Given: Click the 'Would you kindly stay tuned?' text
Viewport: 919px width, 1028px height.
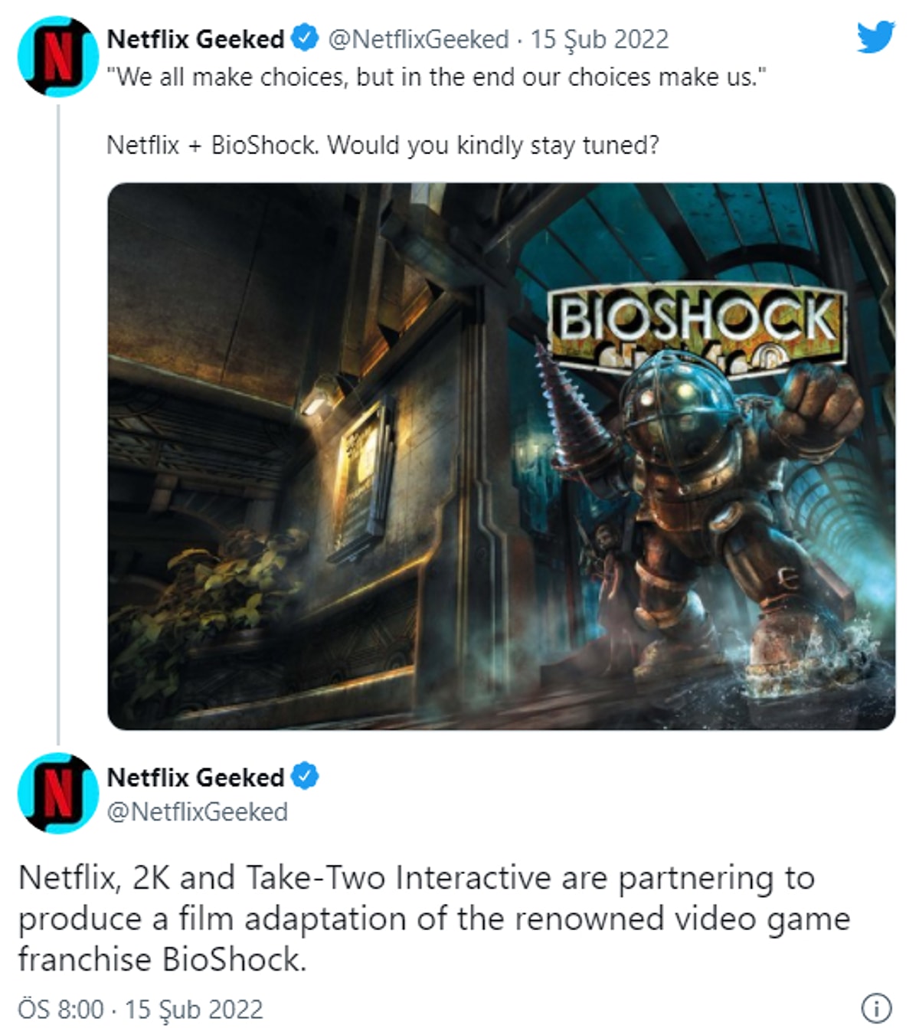Looking at the screenshot, I should point(493,145).
